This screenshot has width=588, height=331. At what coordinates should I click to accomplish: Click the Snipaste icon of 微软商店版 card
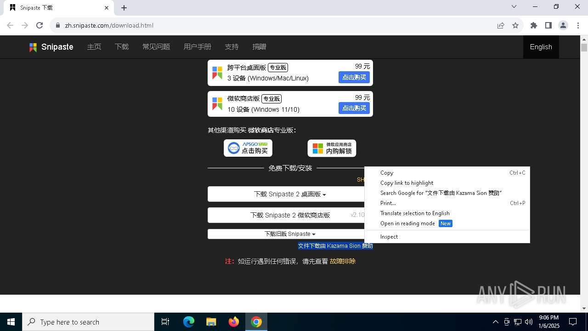pos(217,104)
